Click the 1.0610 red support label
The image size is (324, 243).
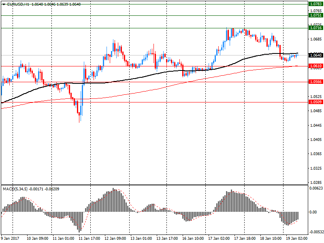(316, 66)
